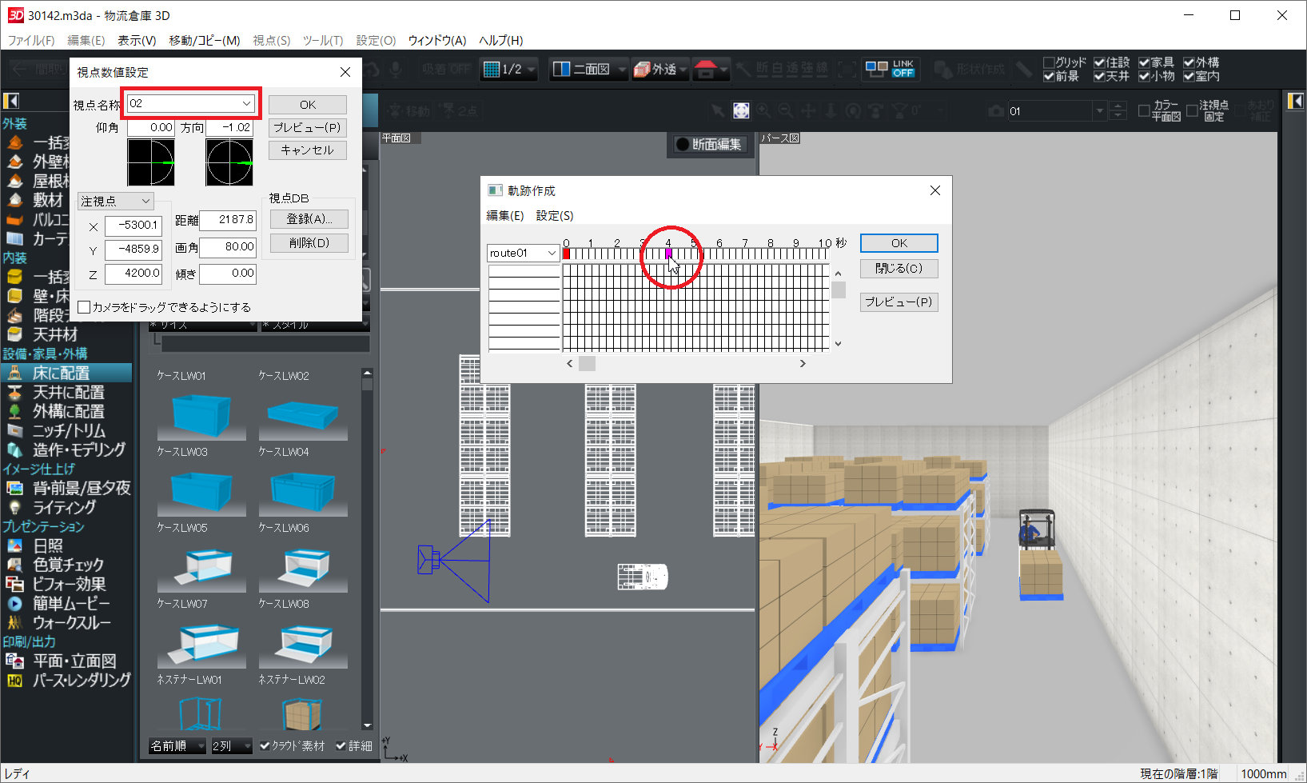Uncheck the 天井 display checkbox
1307x783 pixels.
(1100, 76)
